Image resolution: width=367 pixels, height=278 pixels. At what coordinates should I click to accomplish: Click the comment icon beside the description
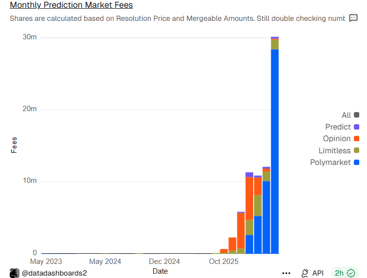353,18
